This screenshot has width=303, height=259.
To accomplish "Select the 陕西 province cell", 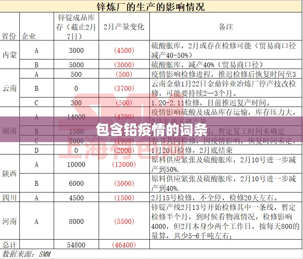I will [9, 173].
